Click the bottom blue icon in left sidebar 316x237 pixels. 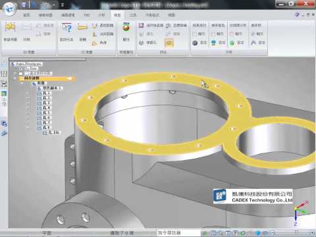point(4,133)
